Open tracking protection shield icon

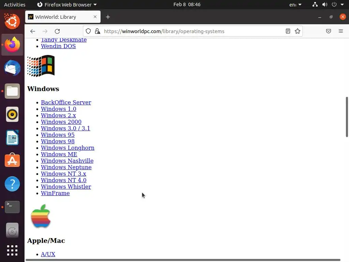[88, 31]
